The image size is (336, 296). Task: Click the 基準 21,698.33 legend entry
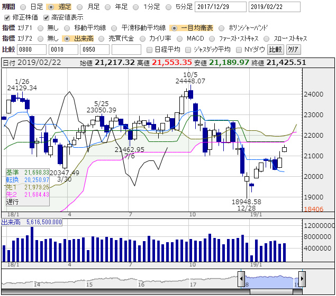28,172
